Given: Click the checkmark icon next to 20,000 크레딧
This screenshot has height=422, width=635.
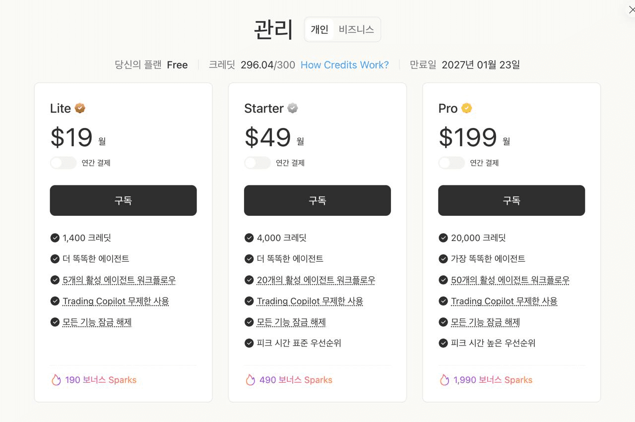Looking at the screenshot, I should pyautogui.click(x=443, y=238).
